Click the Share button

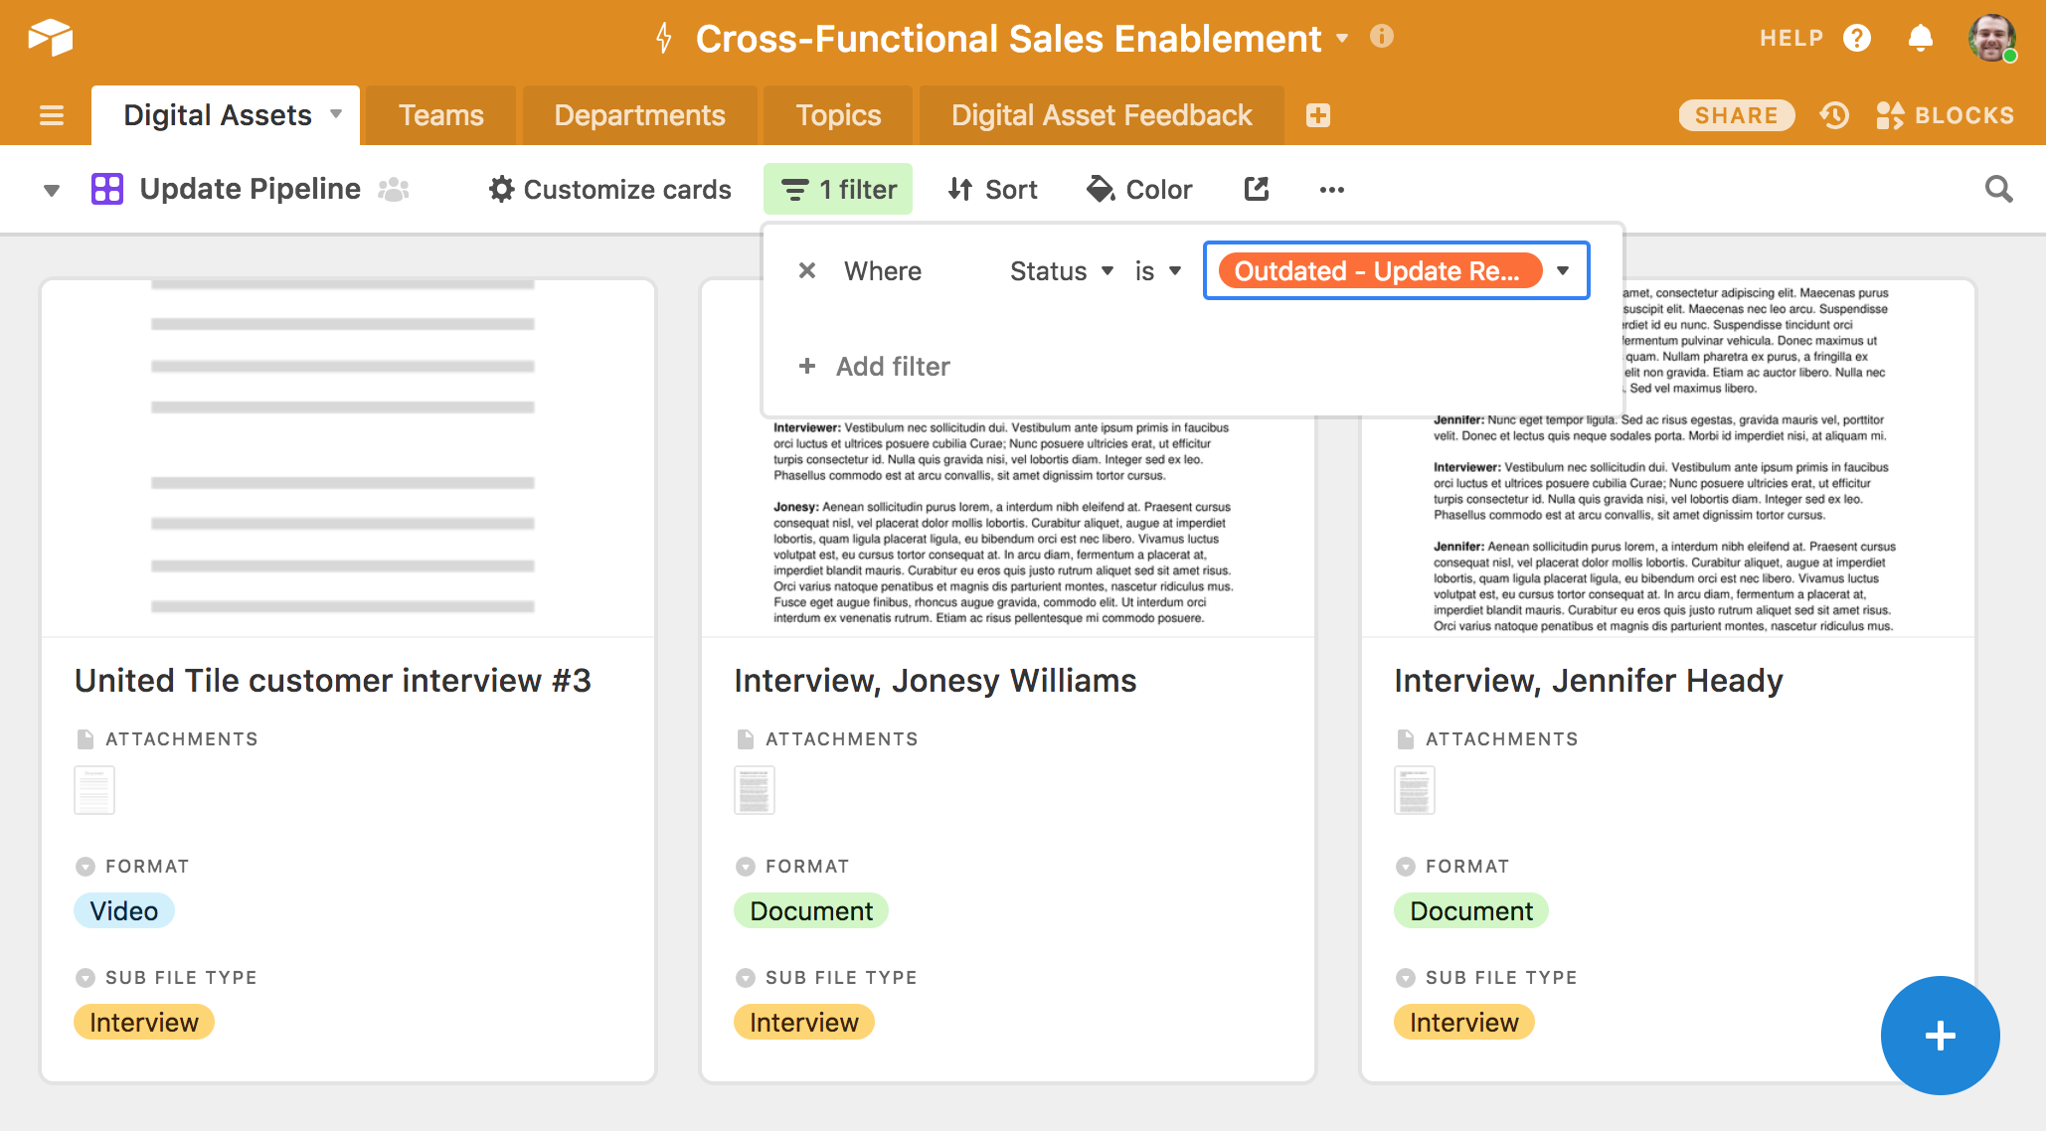(x=1736, y=115)
